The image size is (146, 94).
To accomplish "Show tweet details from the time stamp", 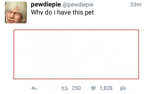I will pos(136,4).
